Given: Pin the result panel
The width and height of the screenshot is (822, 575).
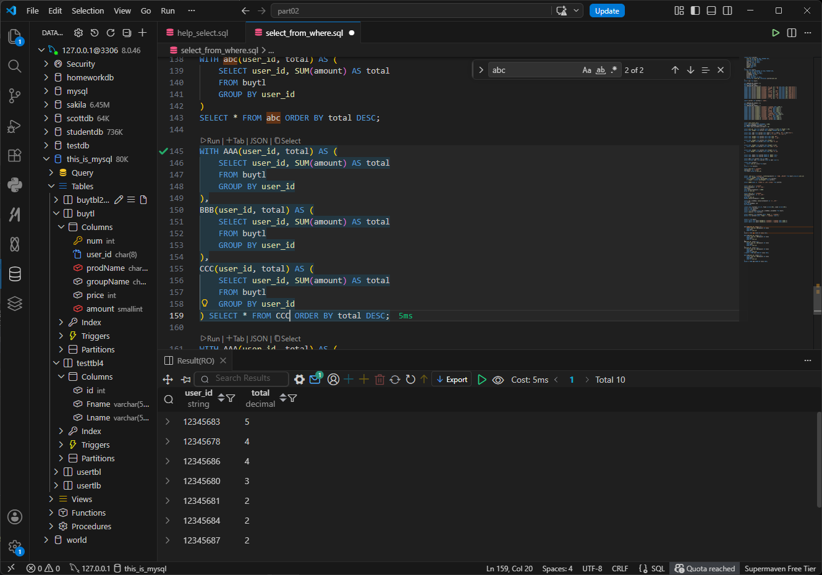Looking at the screenshot, I should coord(185,380).
